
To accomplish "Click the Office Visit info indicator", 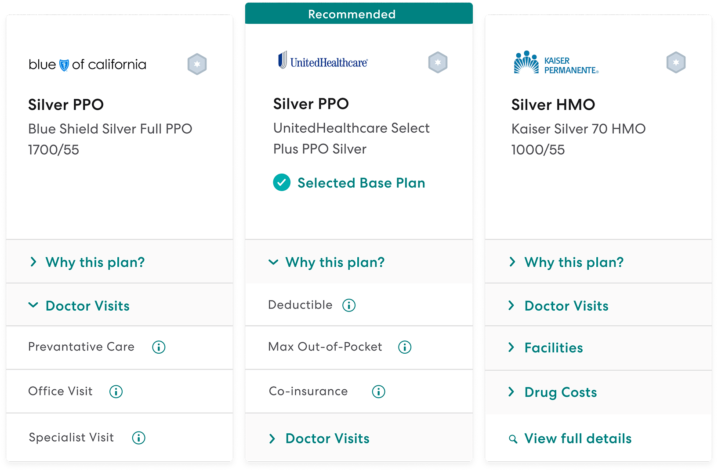I will point(116,391).
